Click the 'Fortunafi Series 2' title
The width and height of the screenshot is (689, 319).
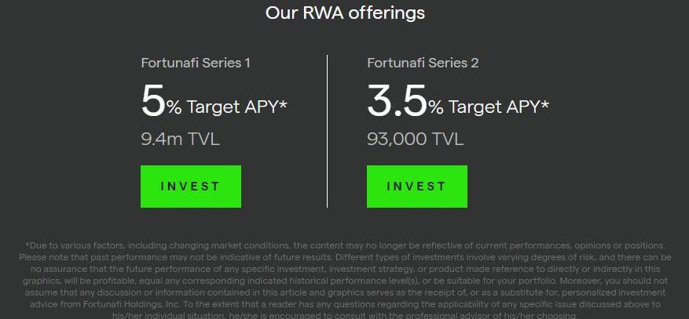423,63
